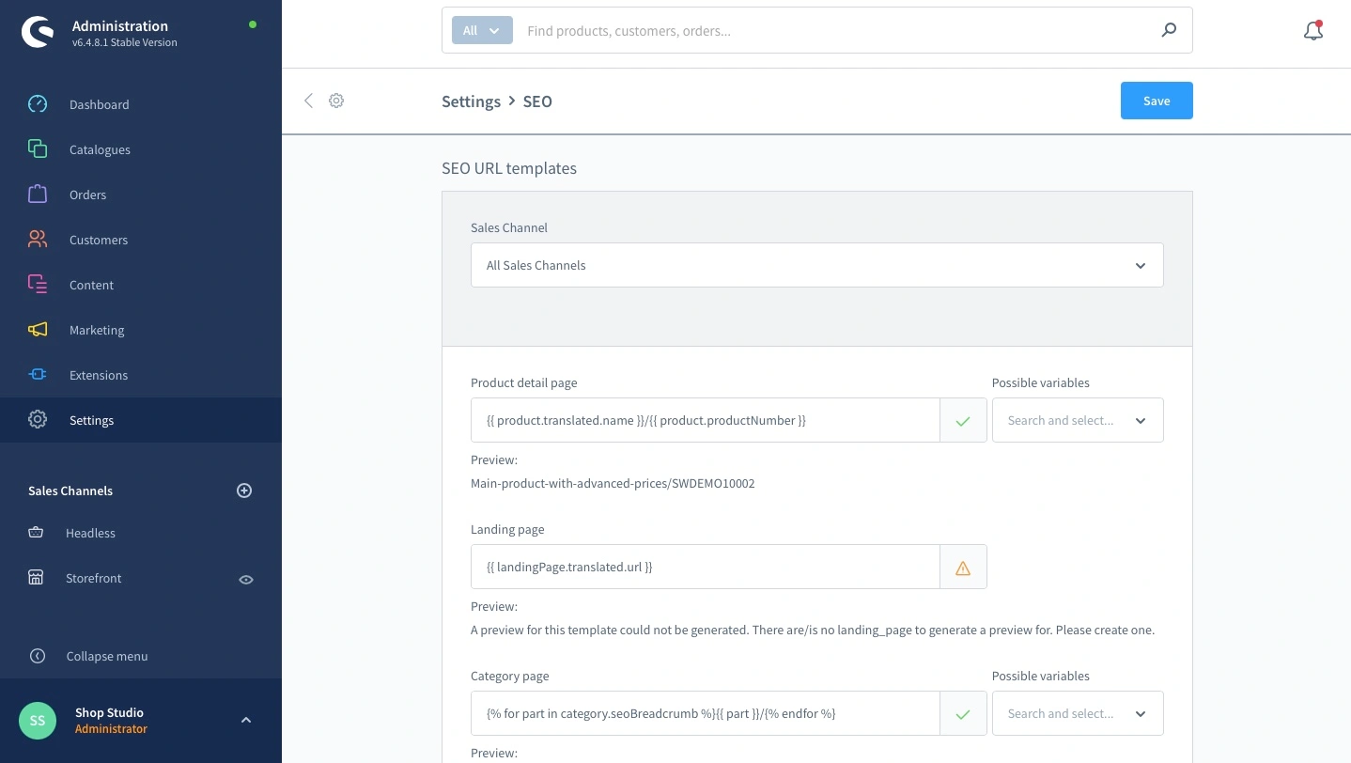
Task: Toggle Storefront visibility with the eye icon
Action: click(x=246, y=580)
